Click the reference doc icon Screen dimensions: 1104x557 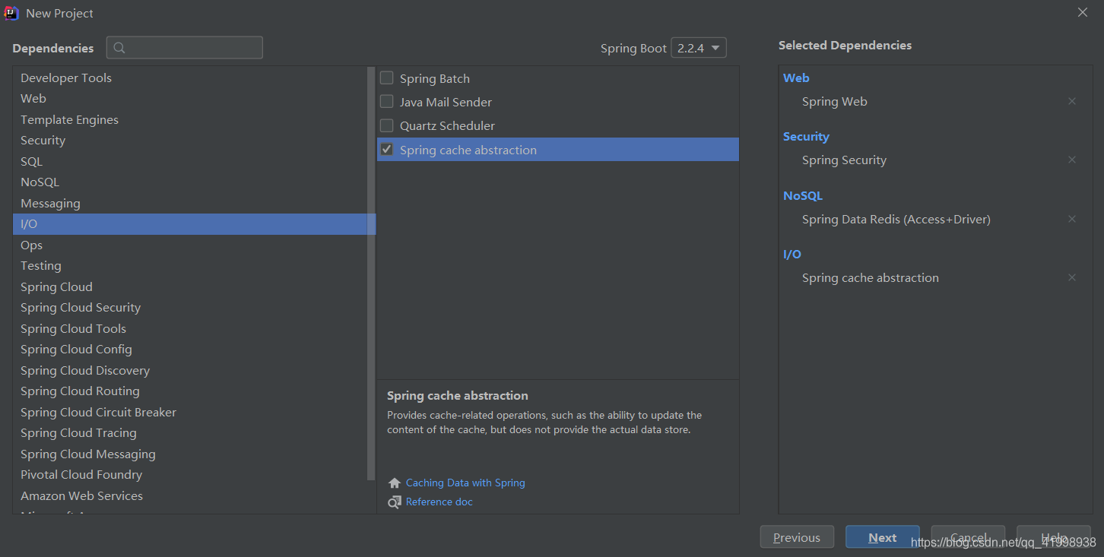coord(394,502)
